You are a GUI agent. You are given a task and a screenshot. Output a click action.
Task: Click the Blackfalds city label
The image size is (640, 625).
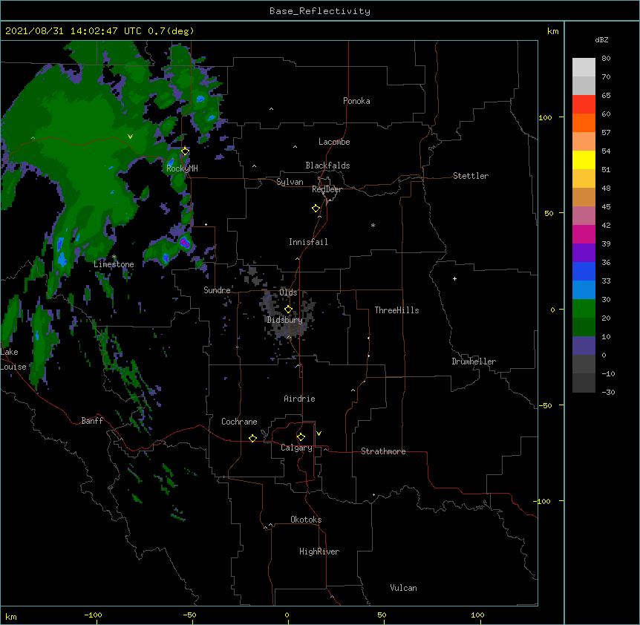pos(327,166)
